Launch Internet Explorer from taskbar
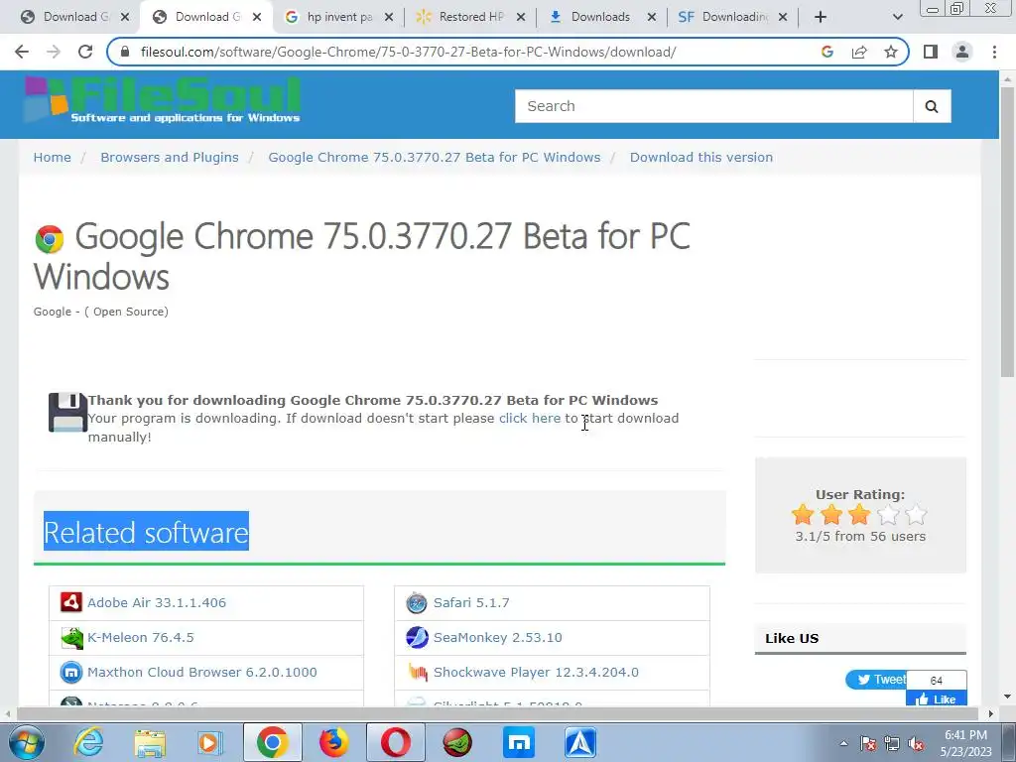1016x762 pixels. coord(88,742)
